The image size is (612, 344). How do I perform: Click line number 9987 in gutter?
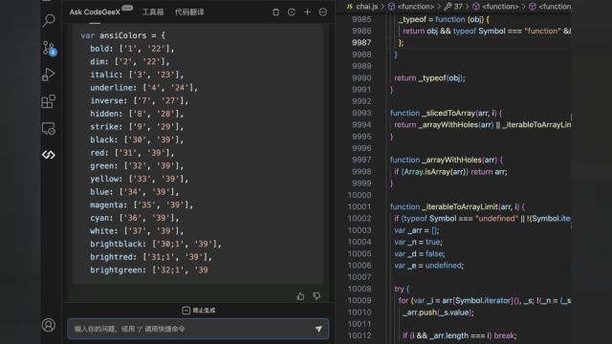[x=361, y=42]
